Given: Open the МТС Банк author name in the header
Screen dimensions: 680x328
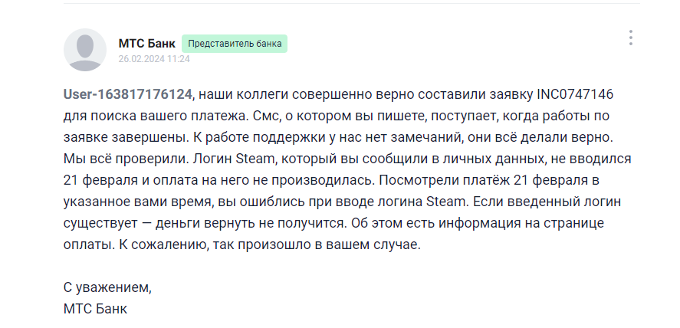Looking at the screenshot, I should tap(146, 43).
